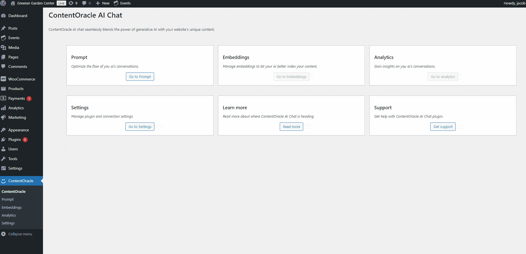This screenshot has height=254, width=526.
Task: Click Plugins update badge 5
Action: (x=25, y=140)
